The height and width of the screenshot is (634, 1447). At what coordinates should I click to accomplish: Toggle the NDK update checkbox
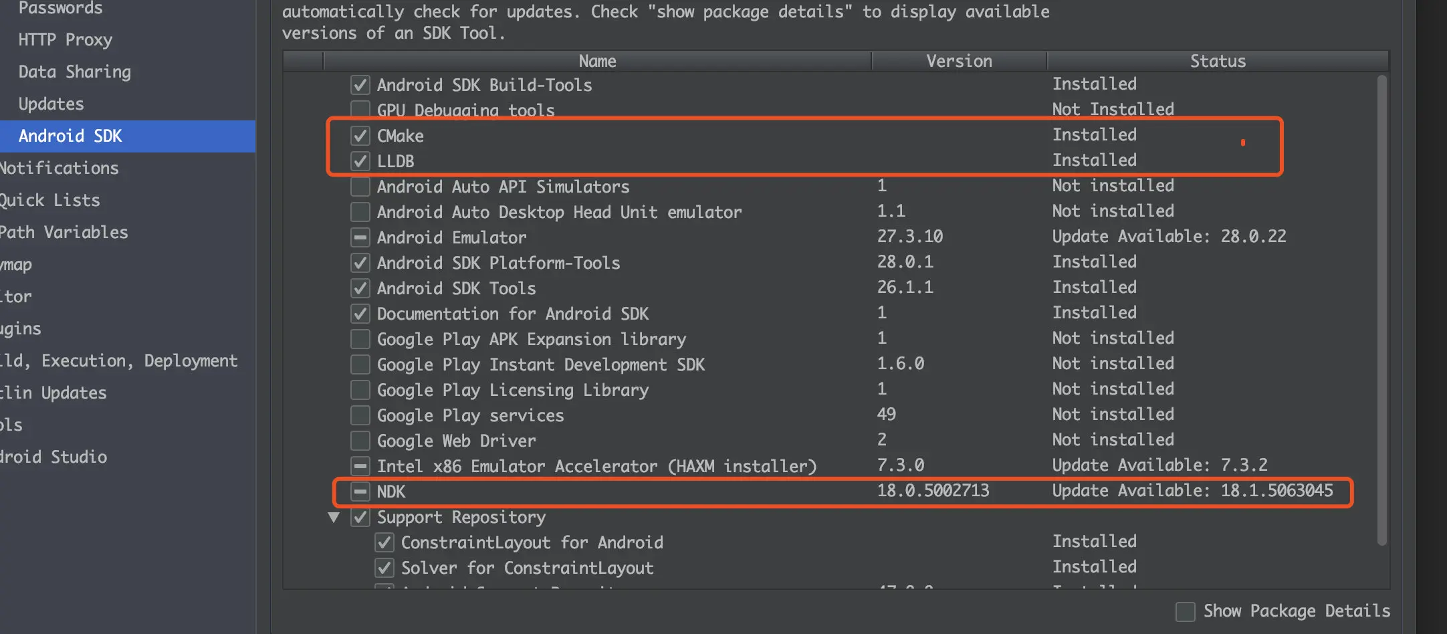tap(360, 492)
